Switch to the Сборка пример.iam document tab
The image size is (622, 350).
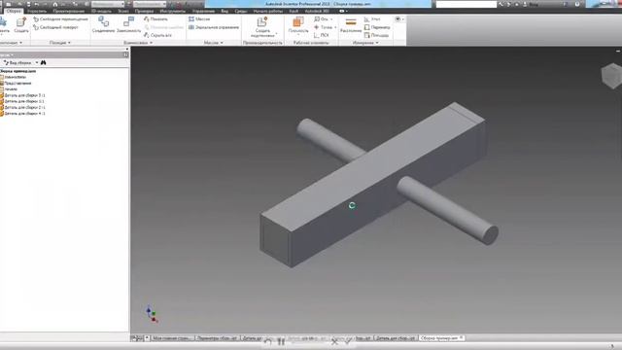pyautogui.click(x=441, y=338)
